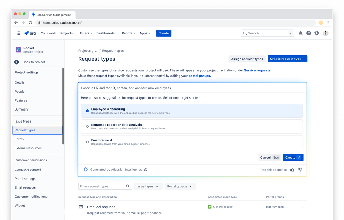Open the Emailed request more actions menu
The image size is (344, 220).
click(x=303, y=208)
